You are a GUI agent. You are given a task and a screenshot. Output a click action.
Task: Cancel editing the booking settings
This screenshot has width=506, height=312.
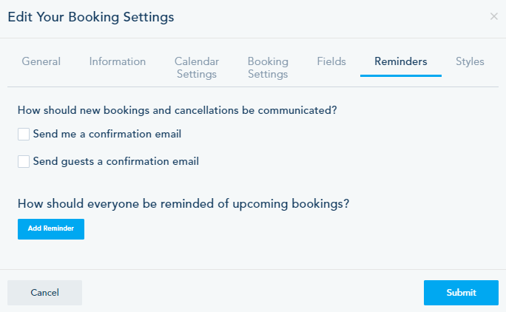click(44, 293)
